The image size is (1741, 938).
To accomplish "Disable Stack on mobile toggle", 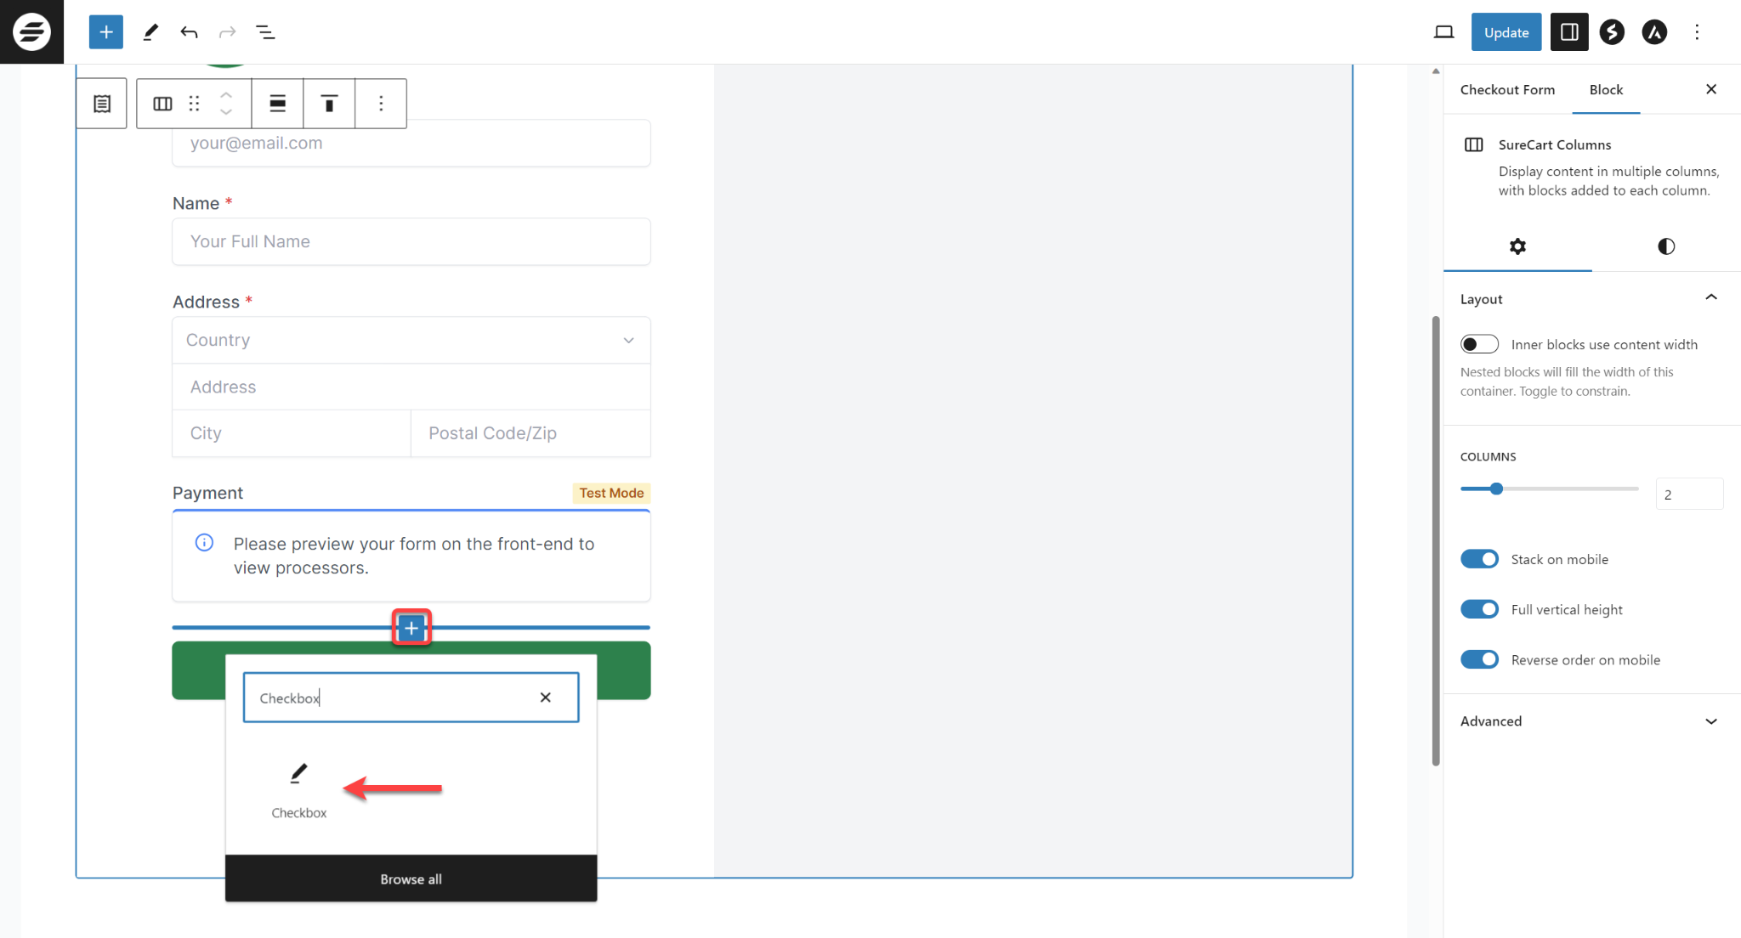I will (x=1480, y=559).
